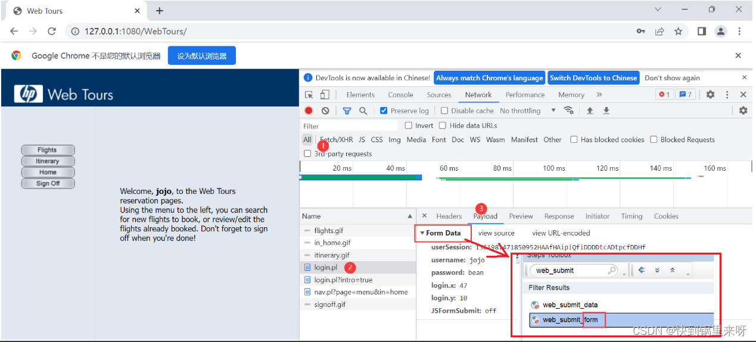The width and height of the screenshot is (756, 342).
Task: Open network conditions wifi icon
Action: tap(569, 111)
